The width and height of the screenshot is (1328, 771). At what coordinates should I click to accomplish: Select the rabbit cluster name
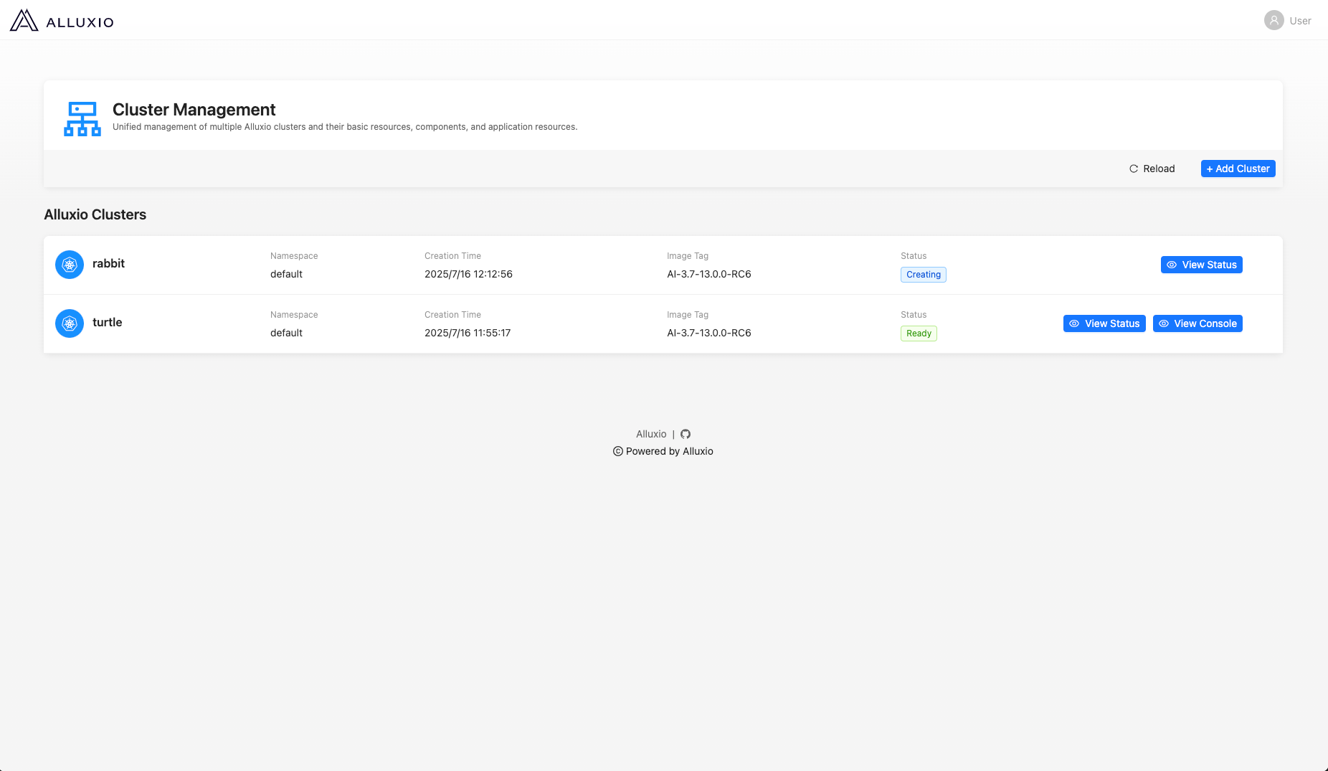click(108, 263)
